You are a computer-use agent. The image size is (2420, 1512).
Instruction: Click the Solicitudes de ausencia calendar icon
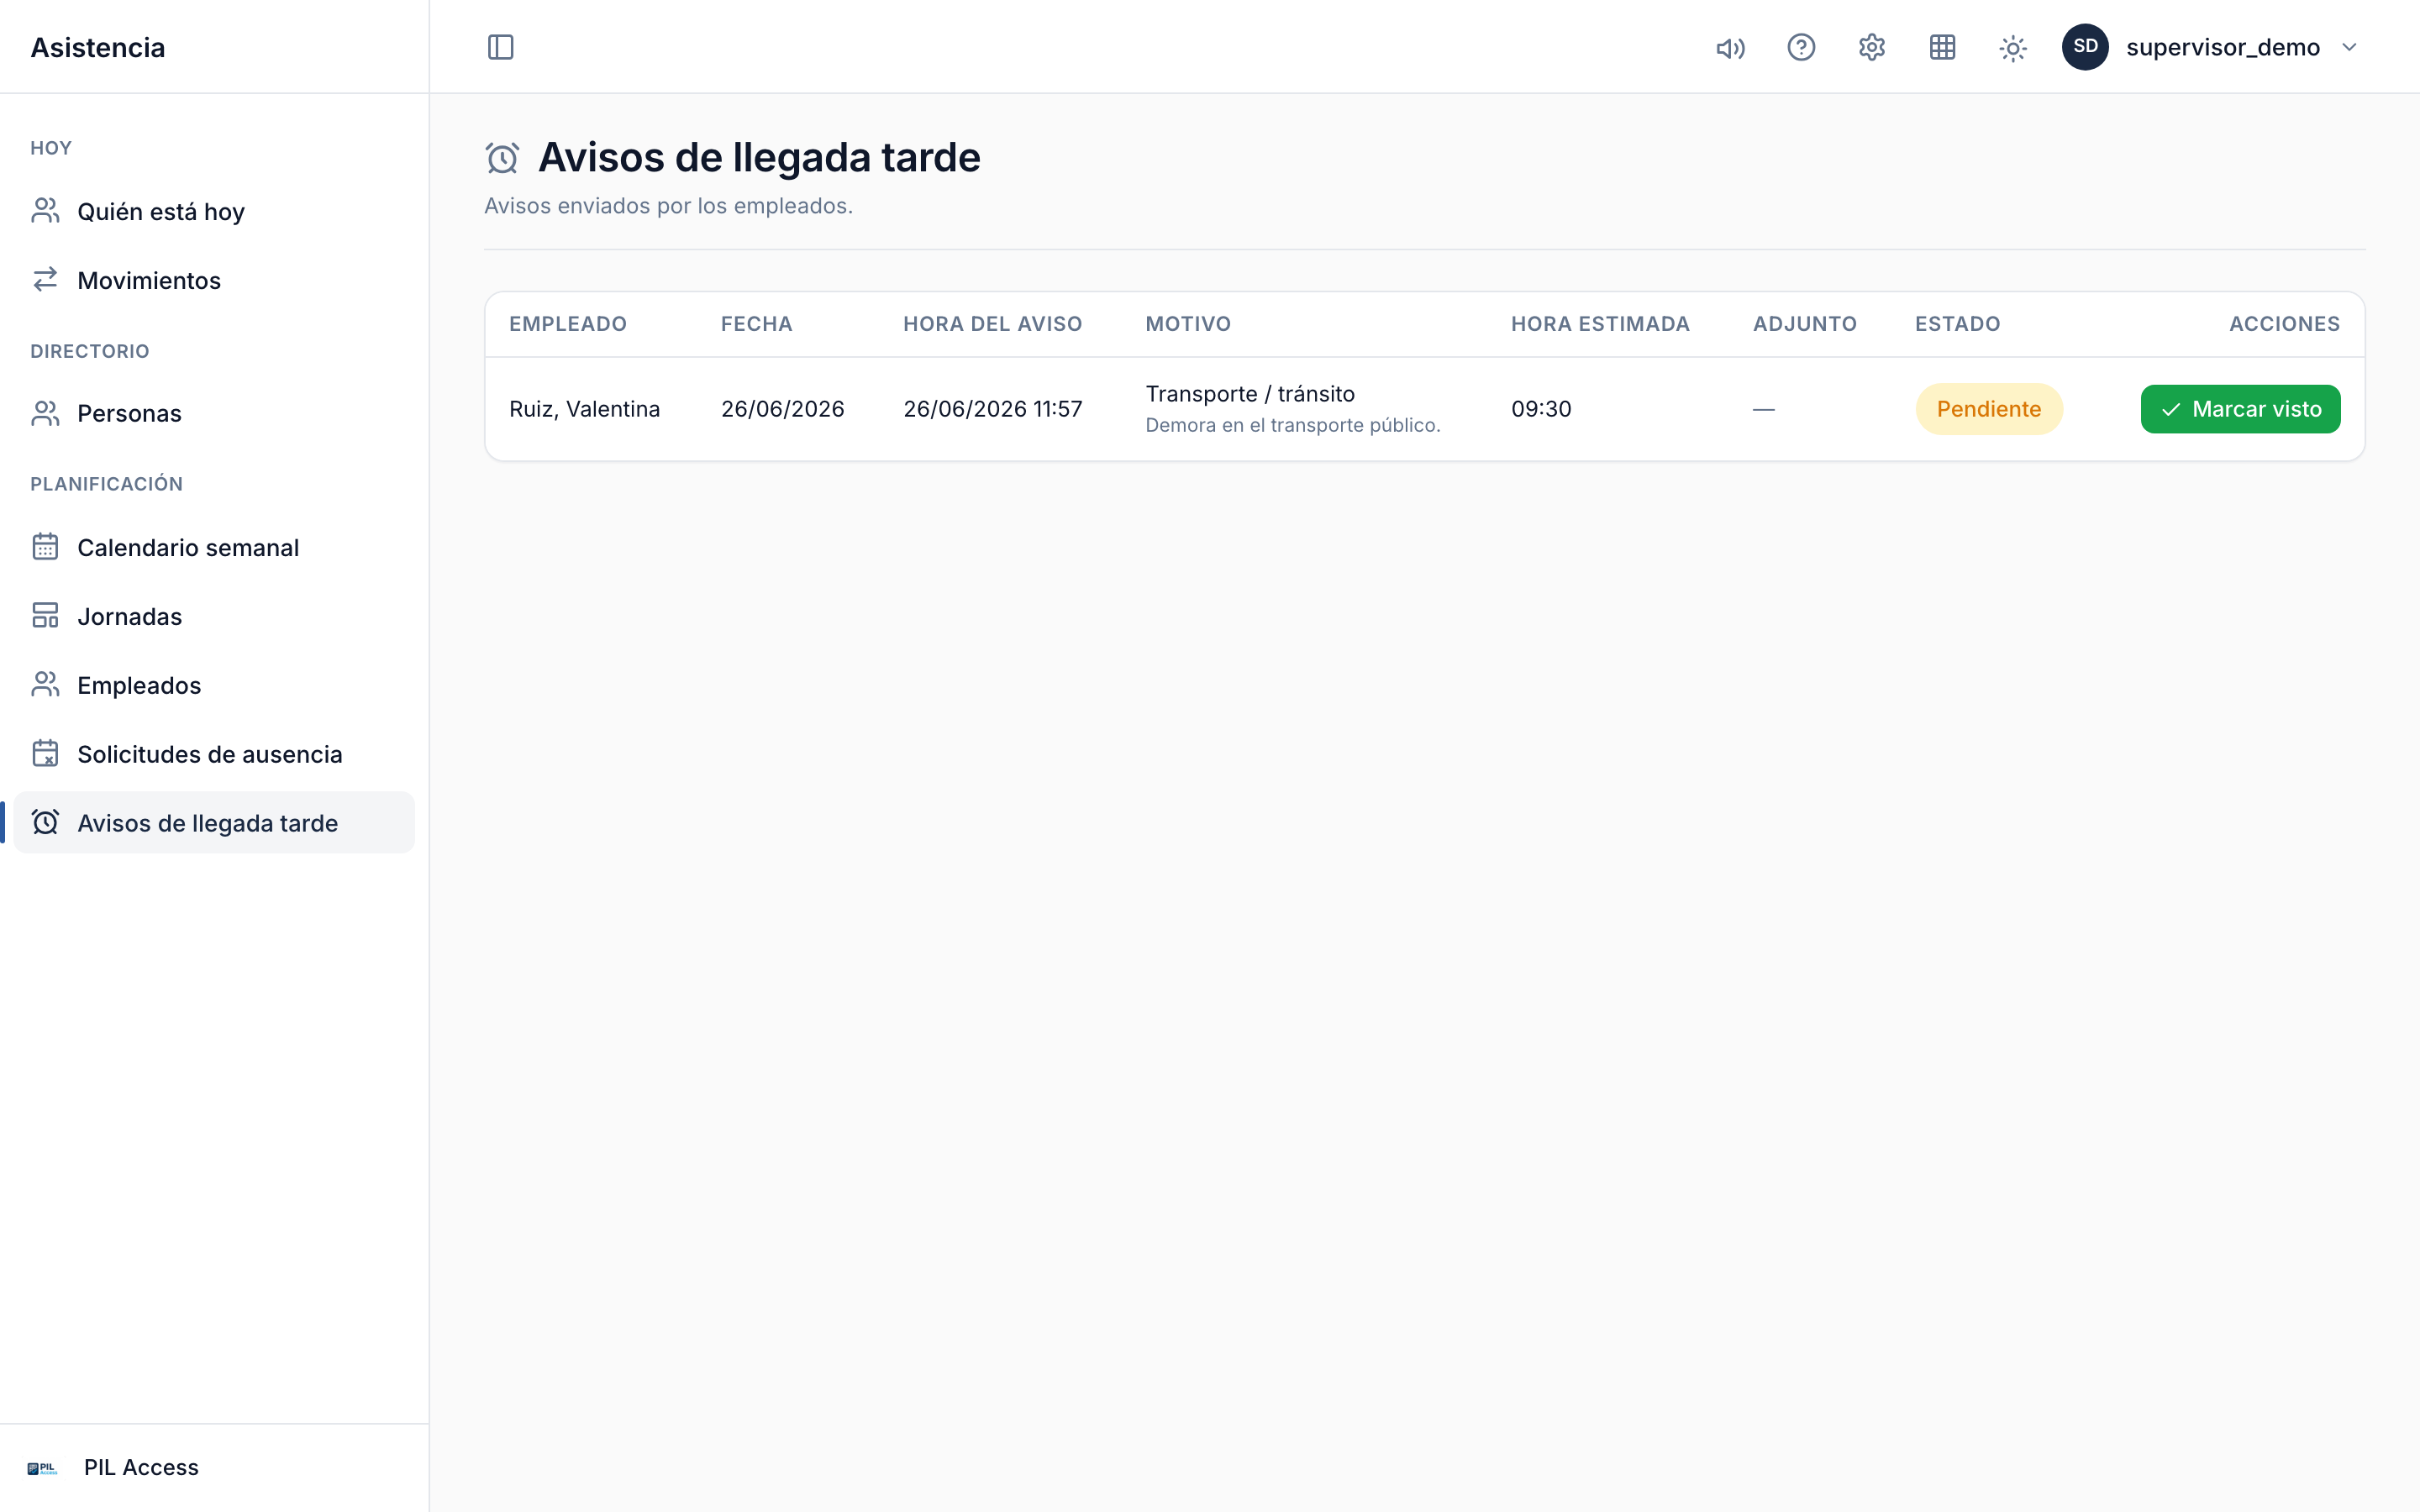coord(45,754)
